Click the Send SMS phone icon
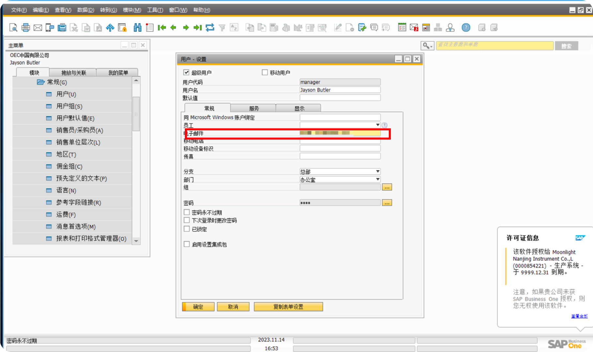Screen dimensions: 593x352 point(50,28)
